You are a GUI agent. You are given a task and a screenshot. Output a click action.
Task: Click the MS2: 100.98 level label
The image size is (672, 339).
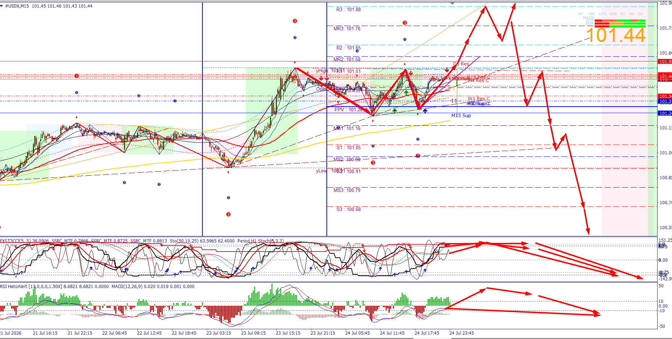coord(347,159)
